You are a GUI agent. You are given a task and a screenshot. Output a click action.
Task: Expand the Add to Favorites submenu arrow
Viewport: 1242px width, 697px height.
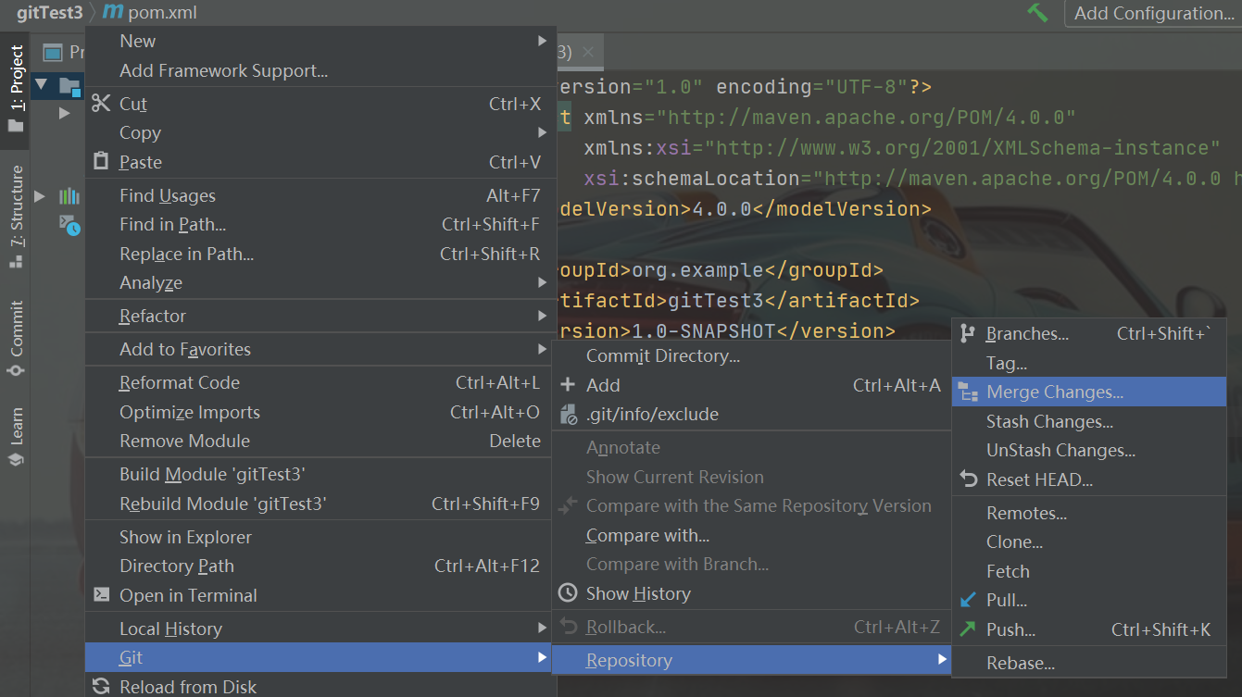543,349
